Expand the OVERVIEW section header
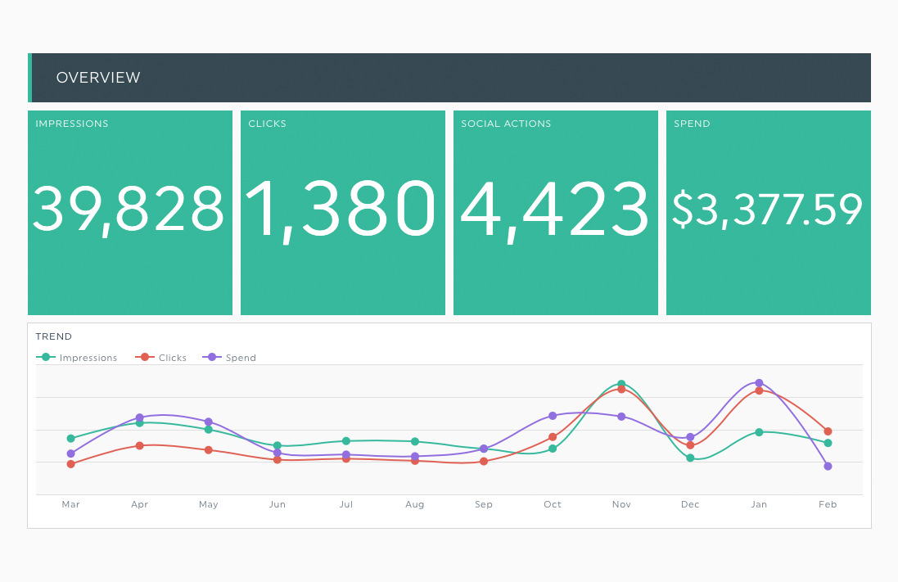This screenshot has width=898, height=582. pos(98,78)
